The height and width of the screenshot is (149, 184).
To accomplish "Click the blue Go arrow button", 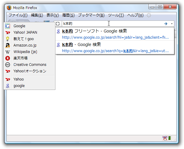I will pos(166,24).
